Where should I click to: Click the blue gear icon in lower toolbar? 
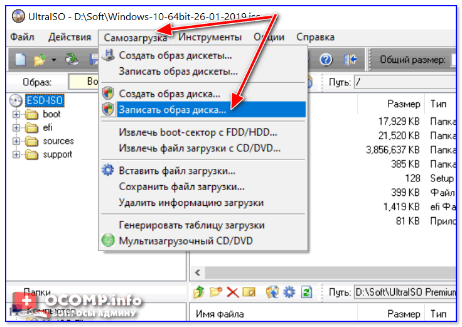pyautogui.click(x=289, y=292)
